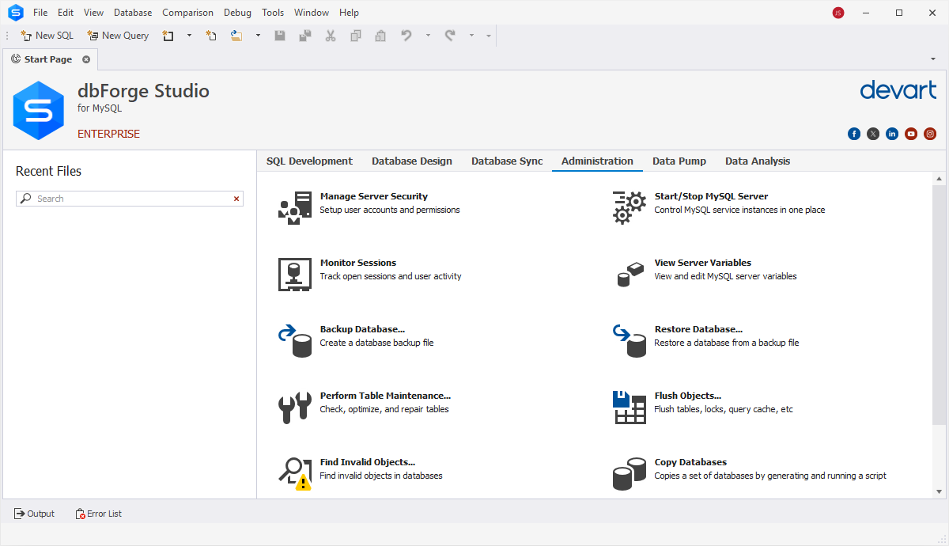Open the Comparison menu
Image resolution: width=949 pixels, height=546 pixels.
[187, 13]
